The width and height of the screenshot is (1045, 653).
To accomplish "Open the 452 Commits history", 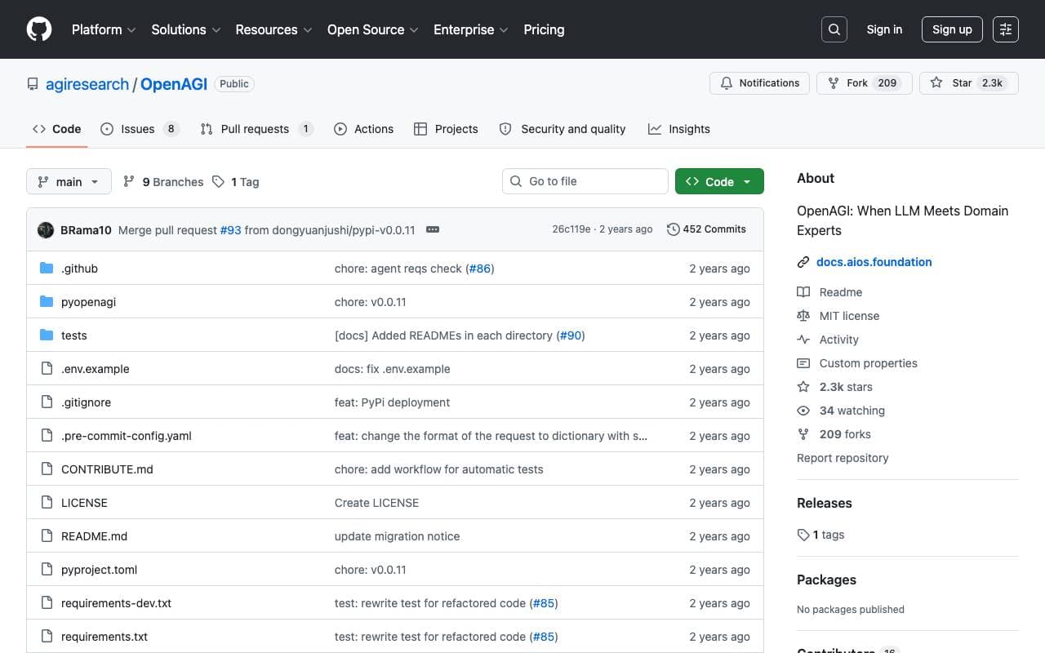I will pyautogui.click(x=707, y=229).
